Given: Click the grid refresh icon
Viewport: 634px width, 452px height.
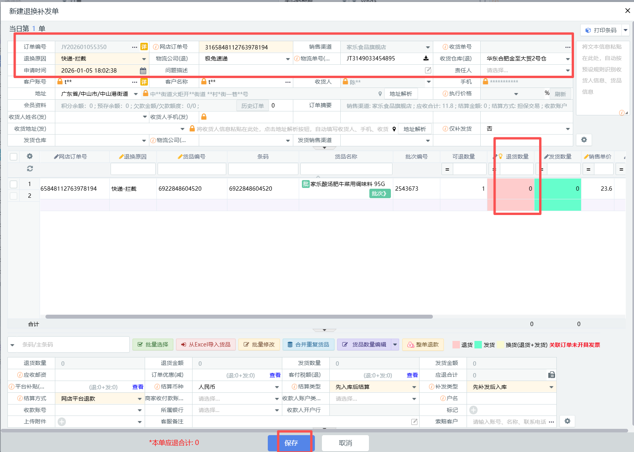Looking at the screenshot, I should coord(30,168).
